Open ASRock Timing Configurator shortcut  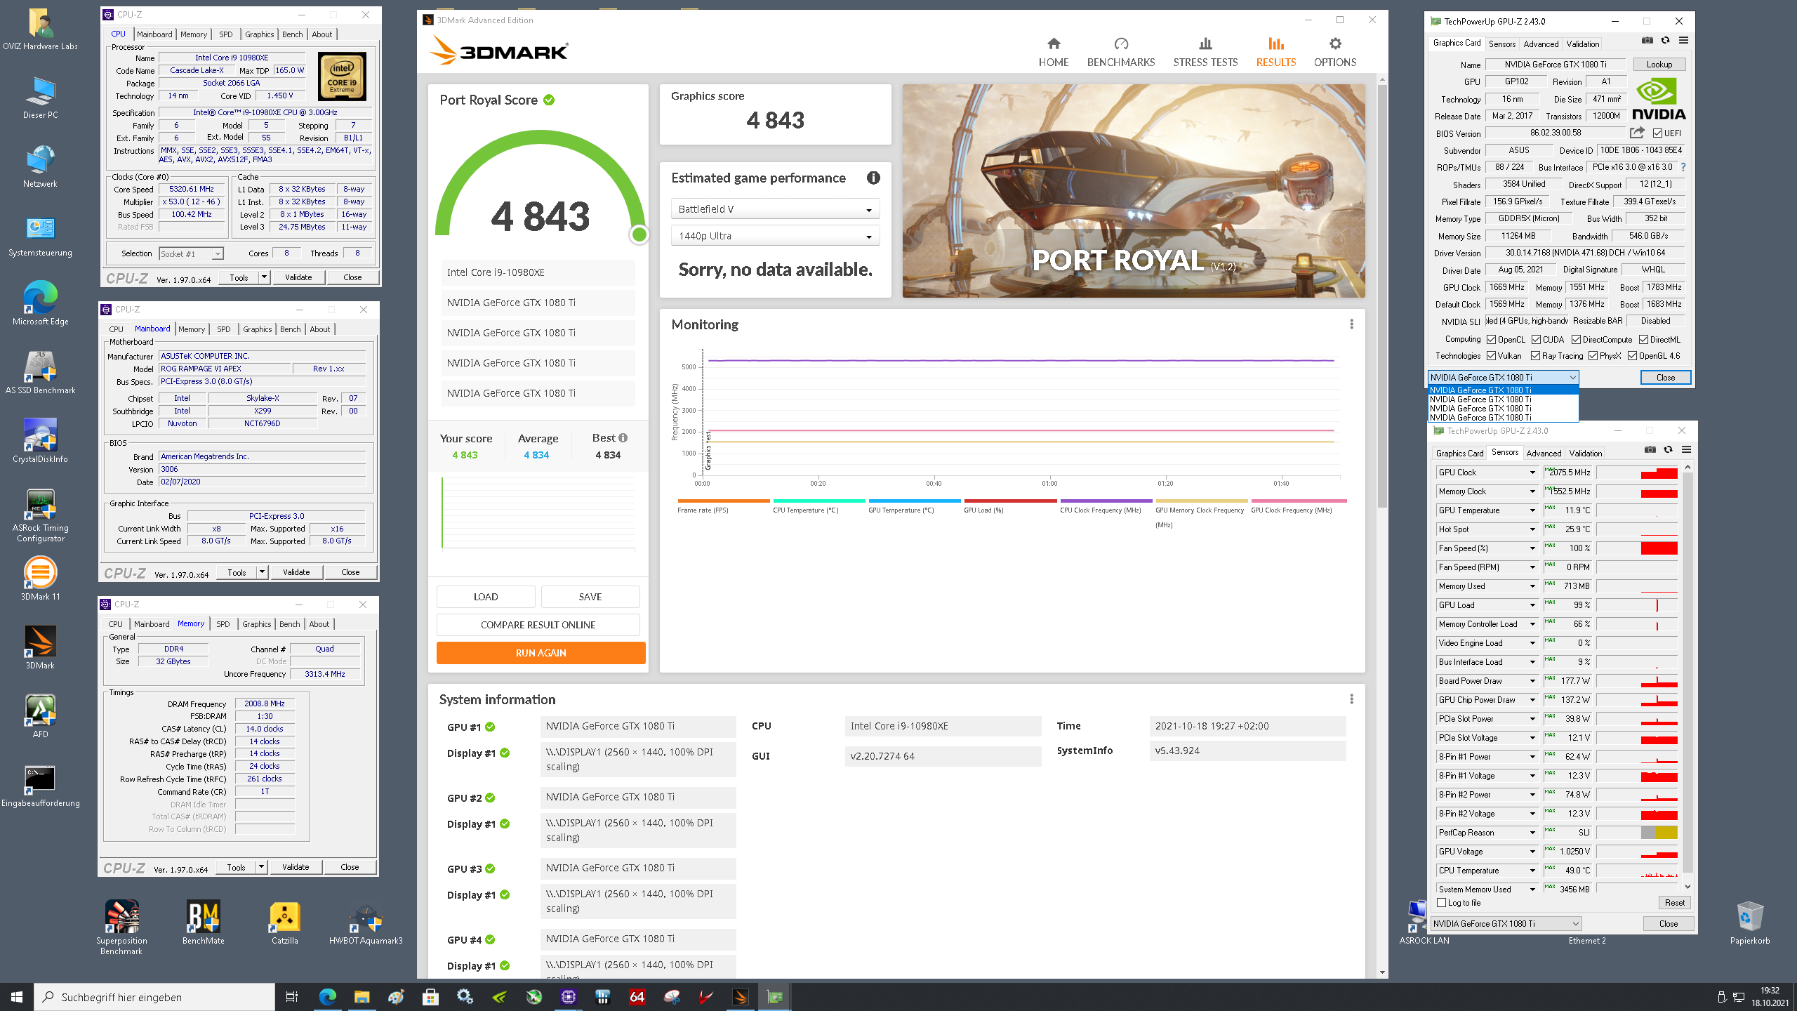tap(41, 515)
